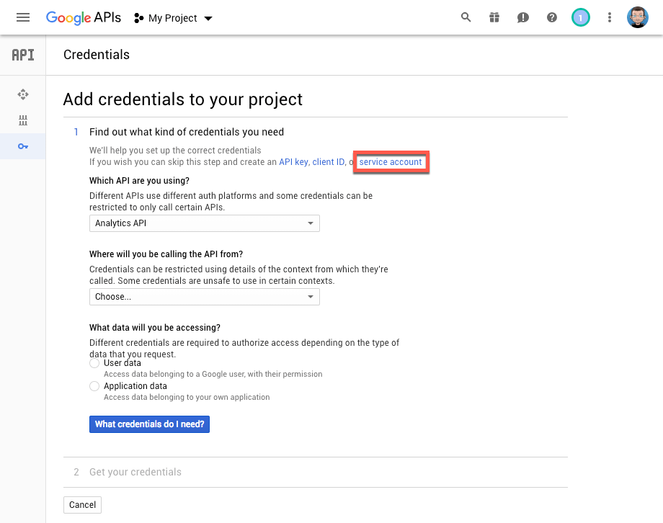This screenshot has width=663, height=523.
Task: Open the service account link
Action: 391,162
